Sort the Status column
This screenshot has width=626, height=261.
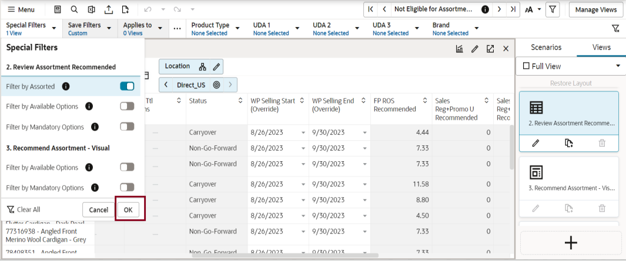240,101
